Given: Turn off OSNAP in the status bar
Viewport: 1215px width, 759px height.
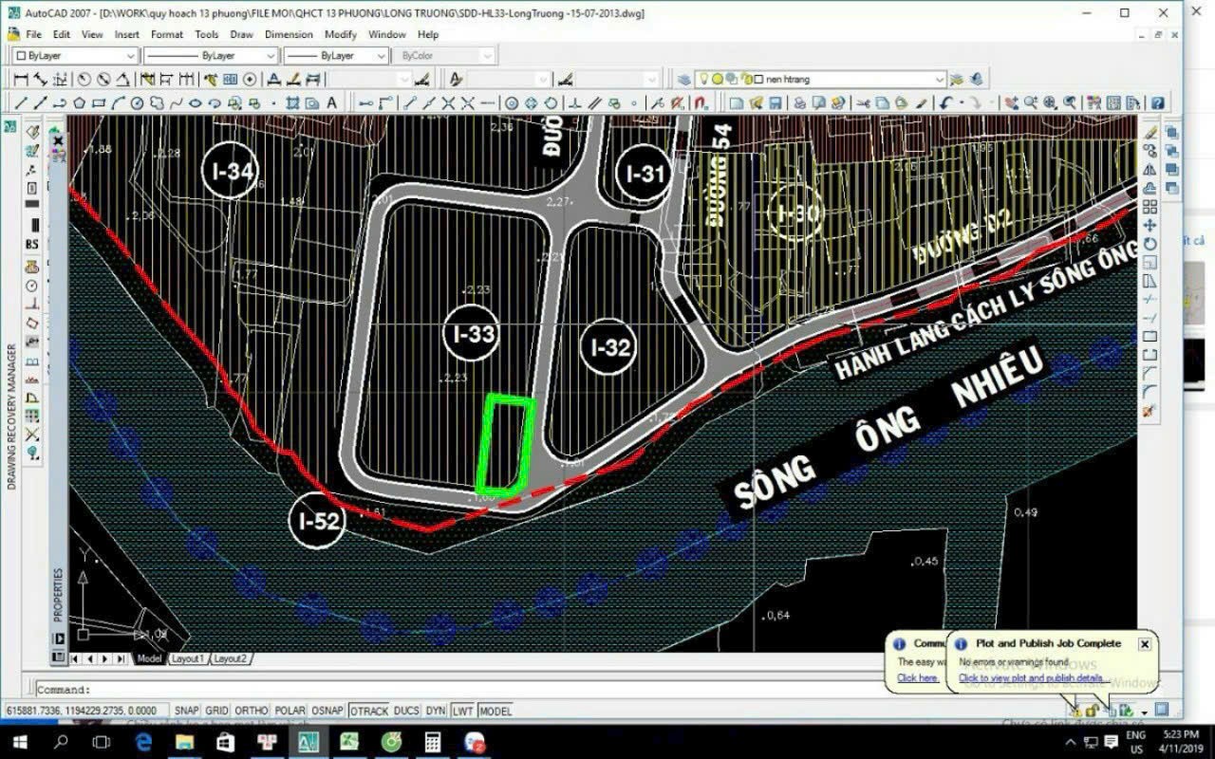Looking at the screenshot, I should tap(327, 710).
